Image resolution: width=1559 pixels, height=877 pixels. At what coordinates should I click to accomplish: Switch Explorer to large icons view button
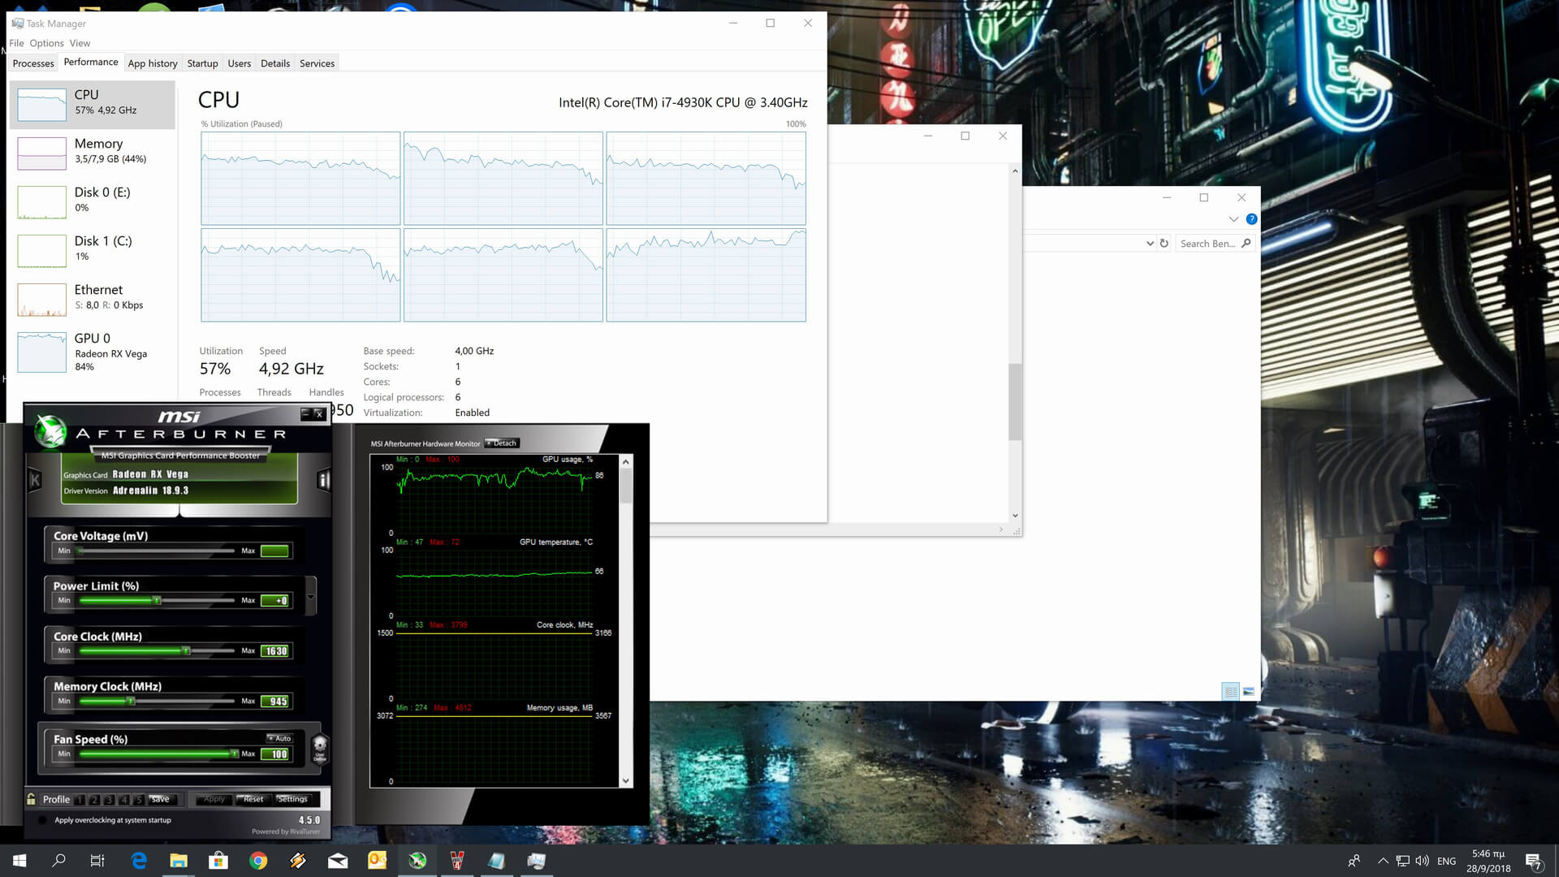pyautogui.click(x=1249, y=692)
